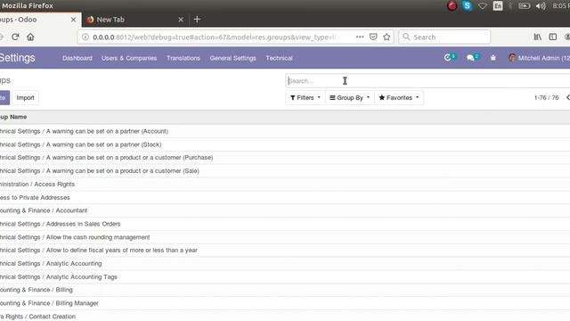The image size is (570, 321).
Task: Close the Groups - Odoo tab
Action: pyautogui.click(x=73, y=20)
